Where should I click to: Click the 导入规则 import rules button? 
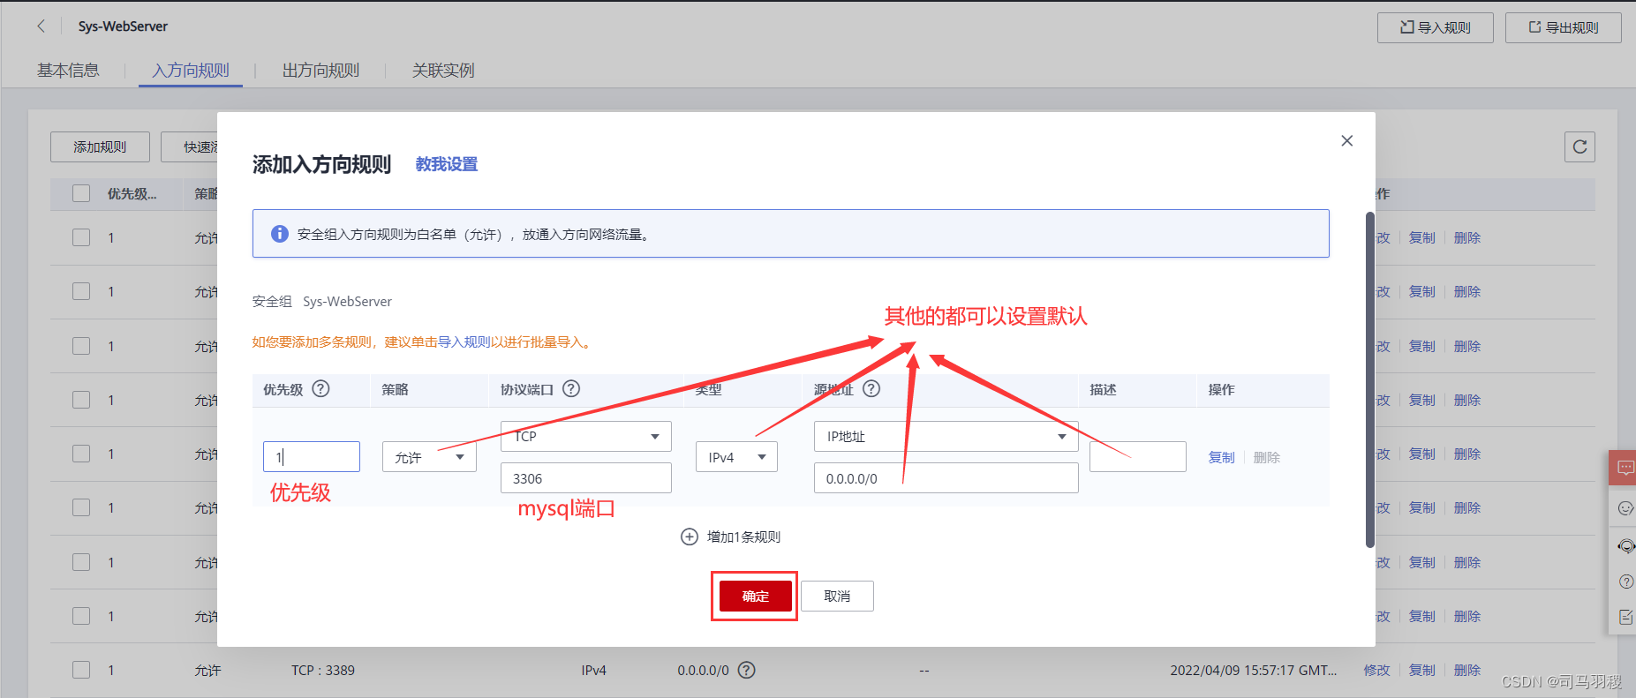pyautogui.click(x=1435, y=27)
